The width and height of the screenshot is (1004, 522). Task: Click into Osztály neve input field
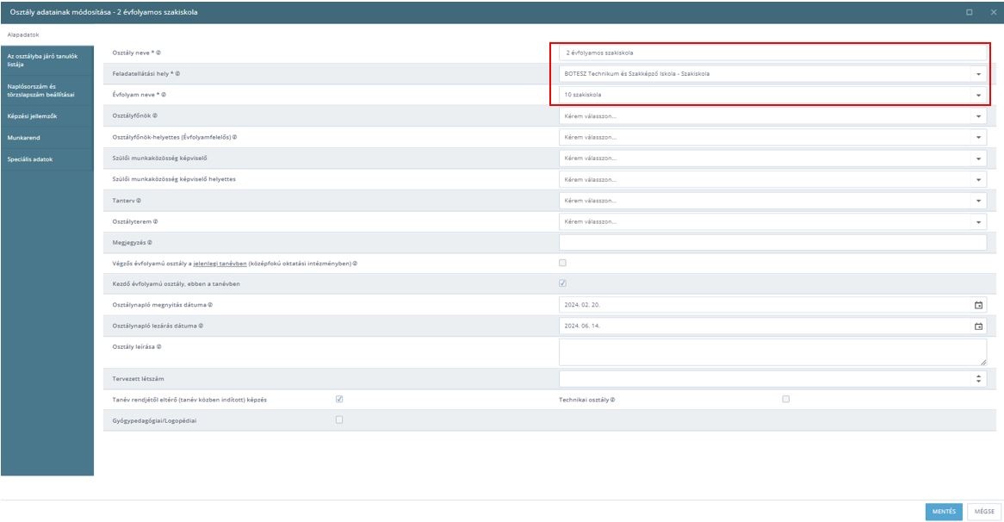point(772,53)
